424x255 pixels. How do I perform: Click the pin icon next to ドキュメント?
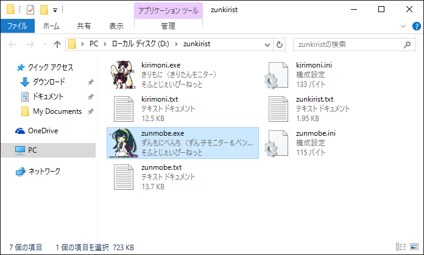(91, 97)
